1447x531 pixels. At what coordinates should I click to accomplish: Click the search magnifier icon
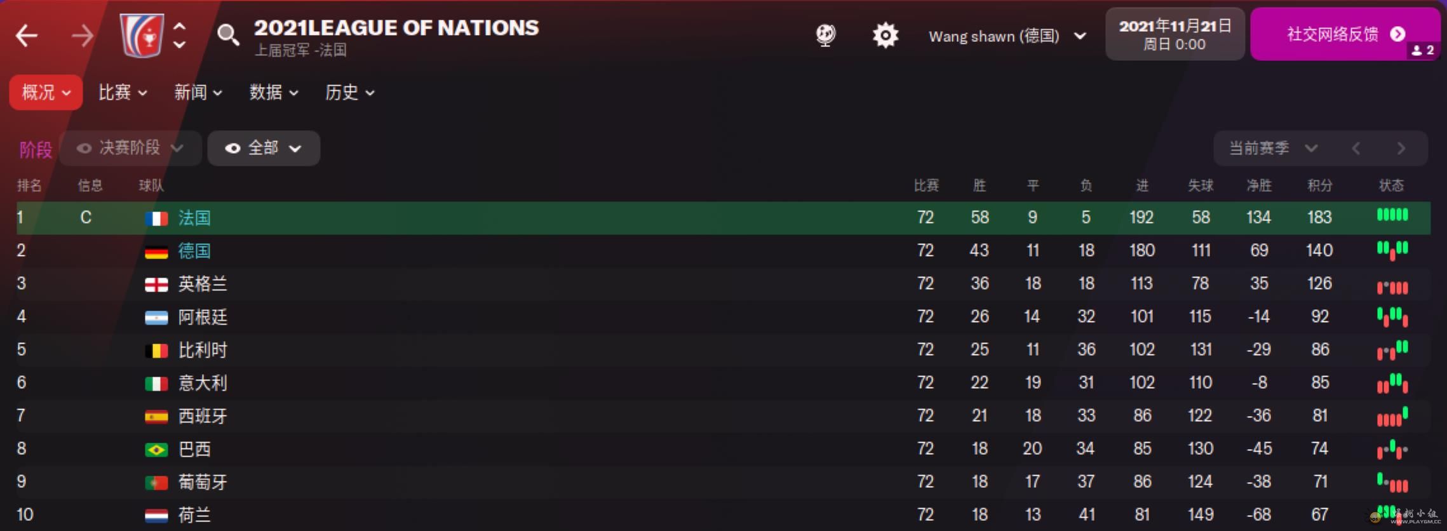click(228, 36)
